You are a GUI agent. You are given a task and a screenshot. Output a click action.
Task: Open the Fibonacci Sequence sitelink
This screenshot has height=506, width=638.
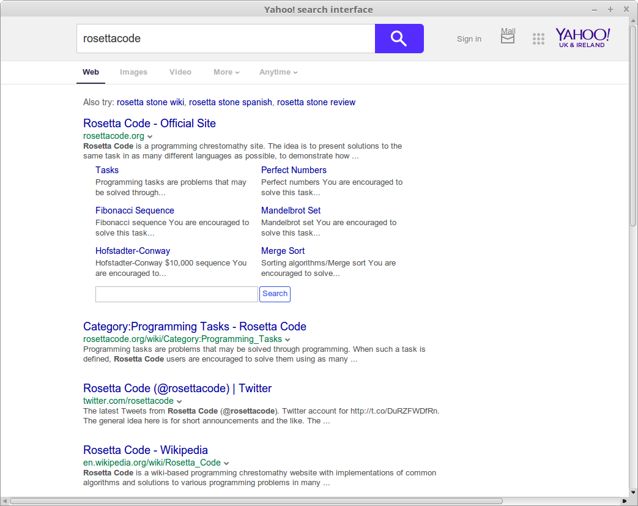tap(135, 210)
